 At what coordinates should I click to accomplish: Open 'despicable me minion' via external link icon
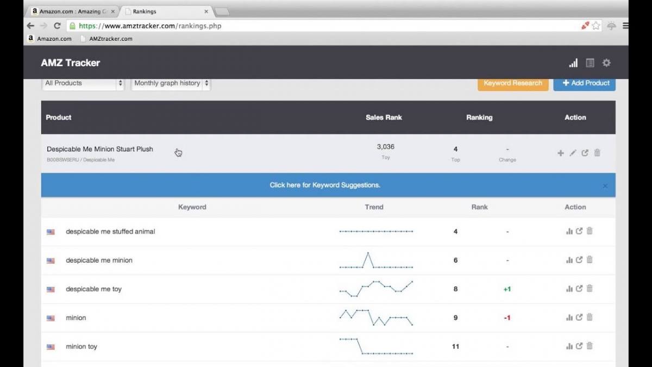point(580,260)
